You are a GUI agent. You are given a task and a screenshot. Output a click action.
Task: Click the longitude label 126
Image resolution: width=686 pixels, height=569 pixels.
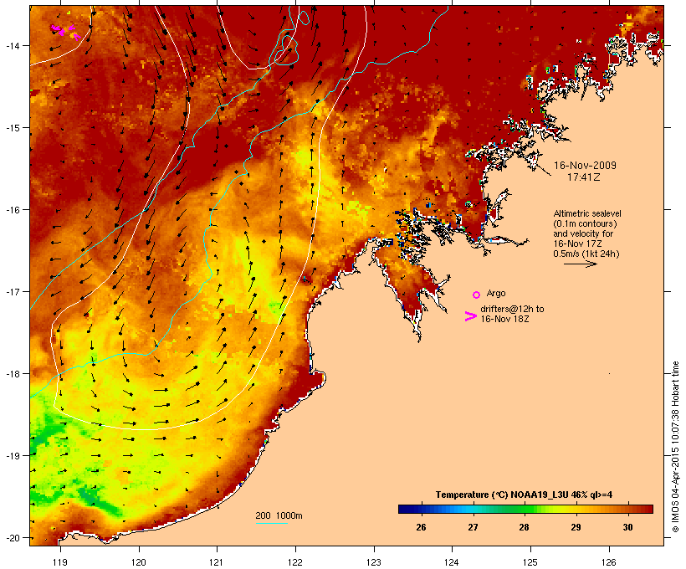tap(608, 562)
